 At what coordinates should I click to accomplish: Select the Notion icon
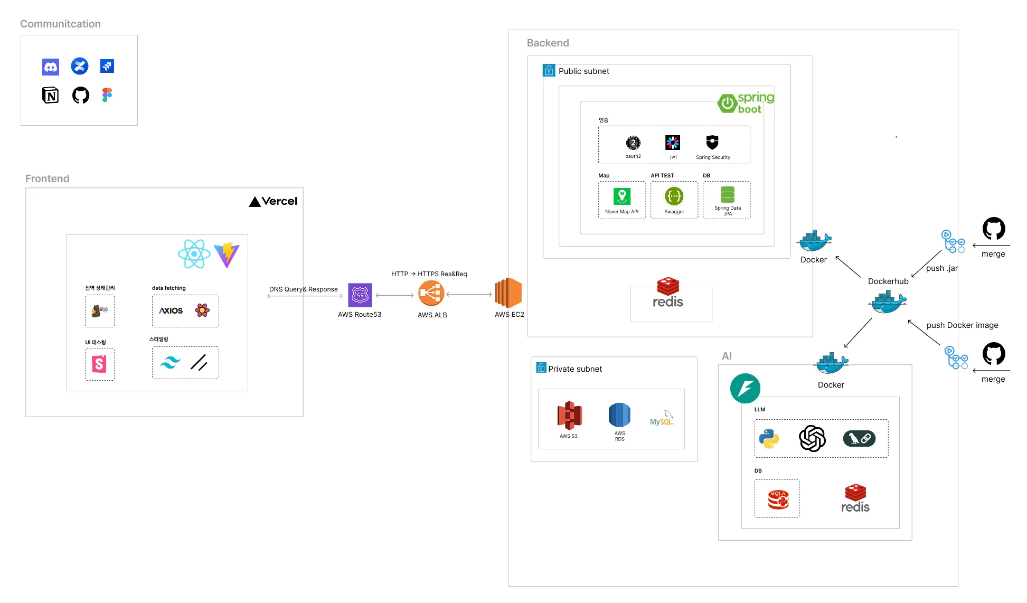pyautogui.click(x=50, y=95)
